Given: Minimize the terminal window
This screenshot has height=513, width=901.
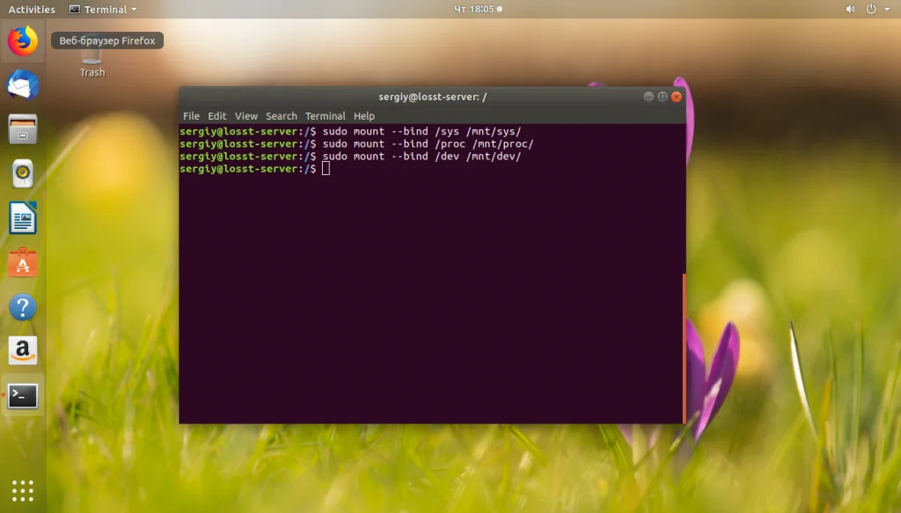Looking at the screenshot, I should tap(648, 97).
